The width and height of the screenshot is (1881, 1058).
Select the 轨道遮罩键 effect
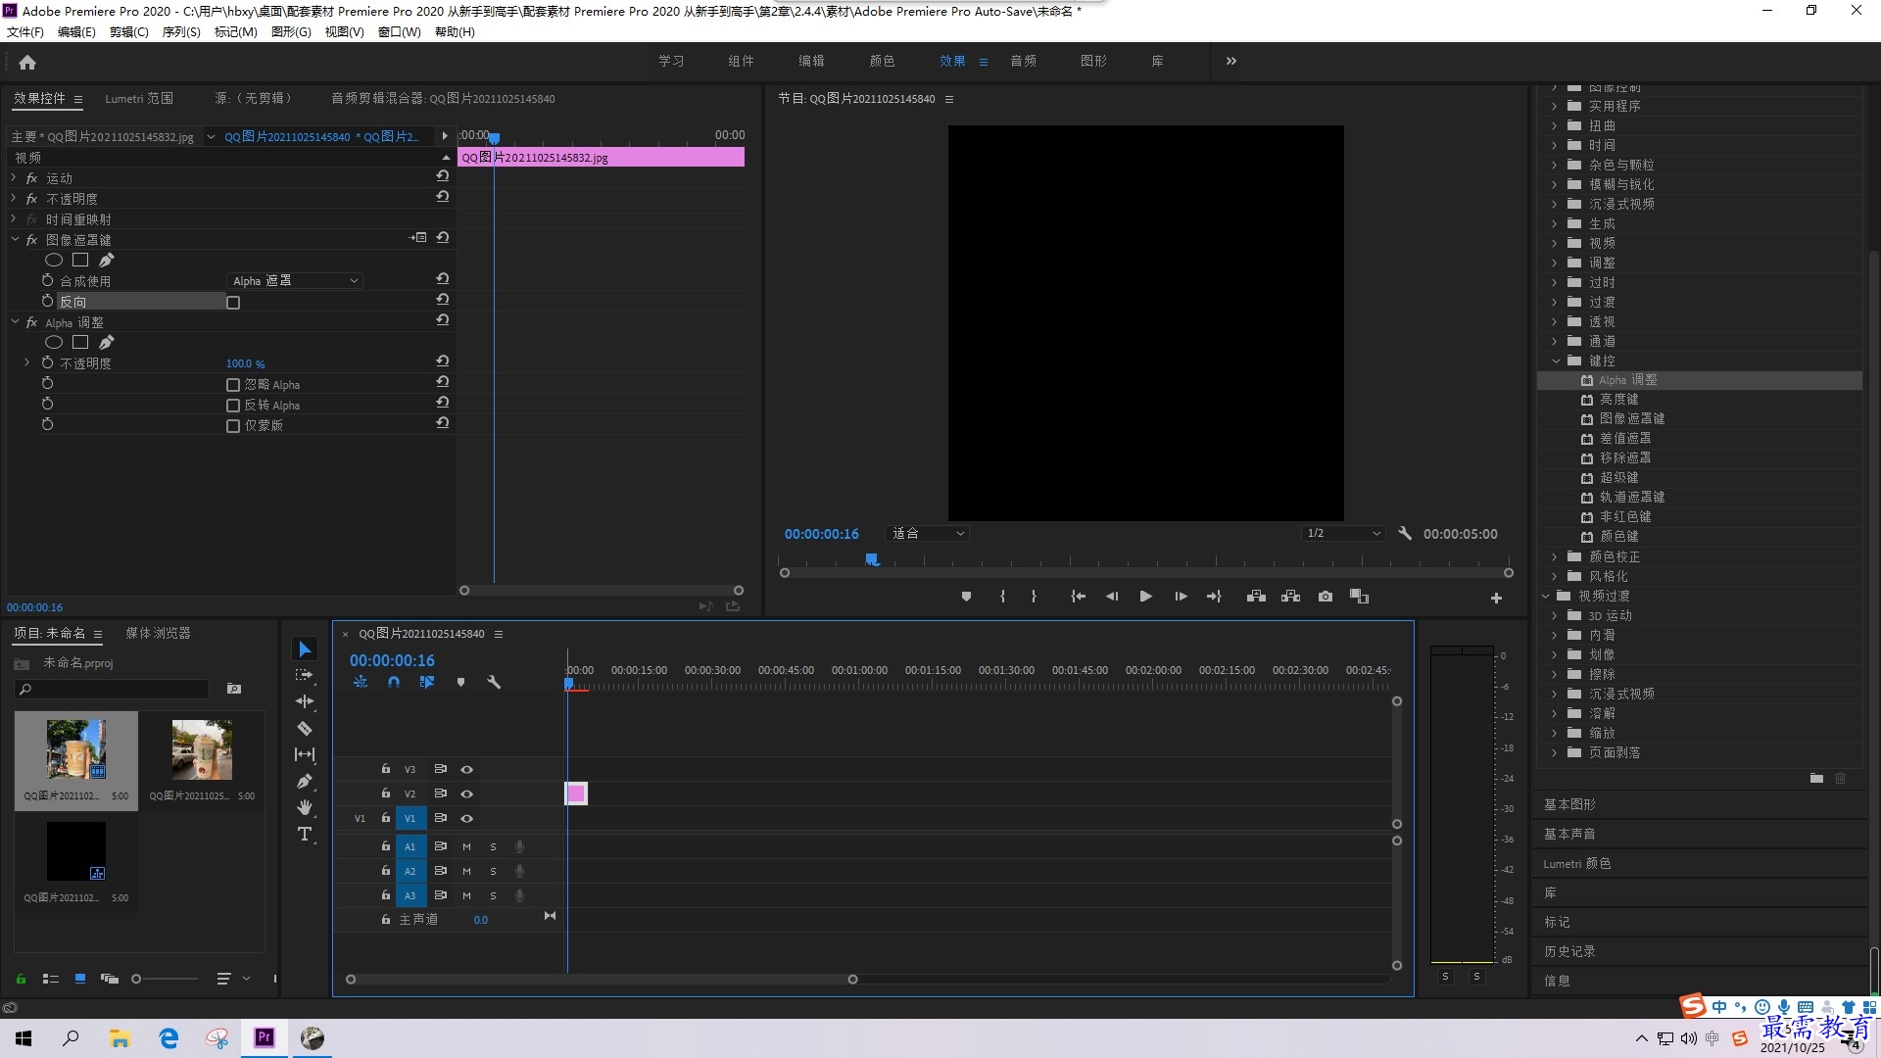(1632, 497)
